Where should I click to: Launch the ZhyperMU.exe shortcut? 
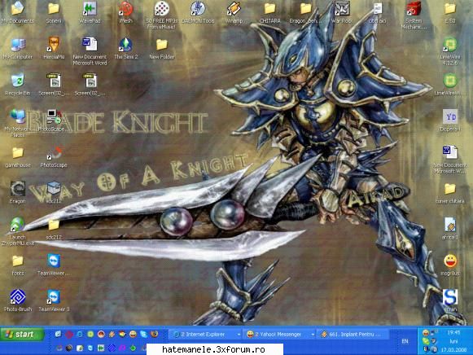point(17,231)
